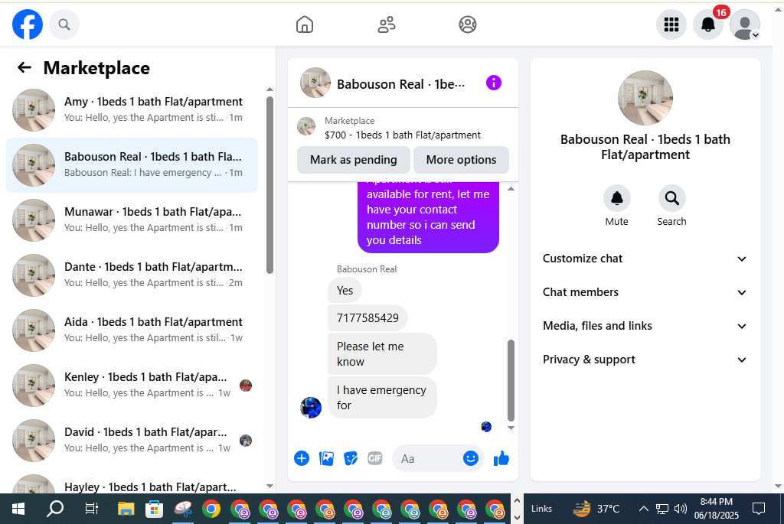
Task: Click phone number 7177585429 message
Action: coord(367,318)
